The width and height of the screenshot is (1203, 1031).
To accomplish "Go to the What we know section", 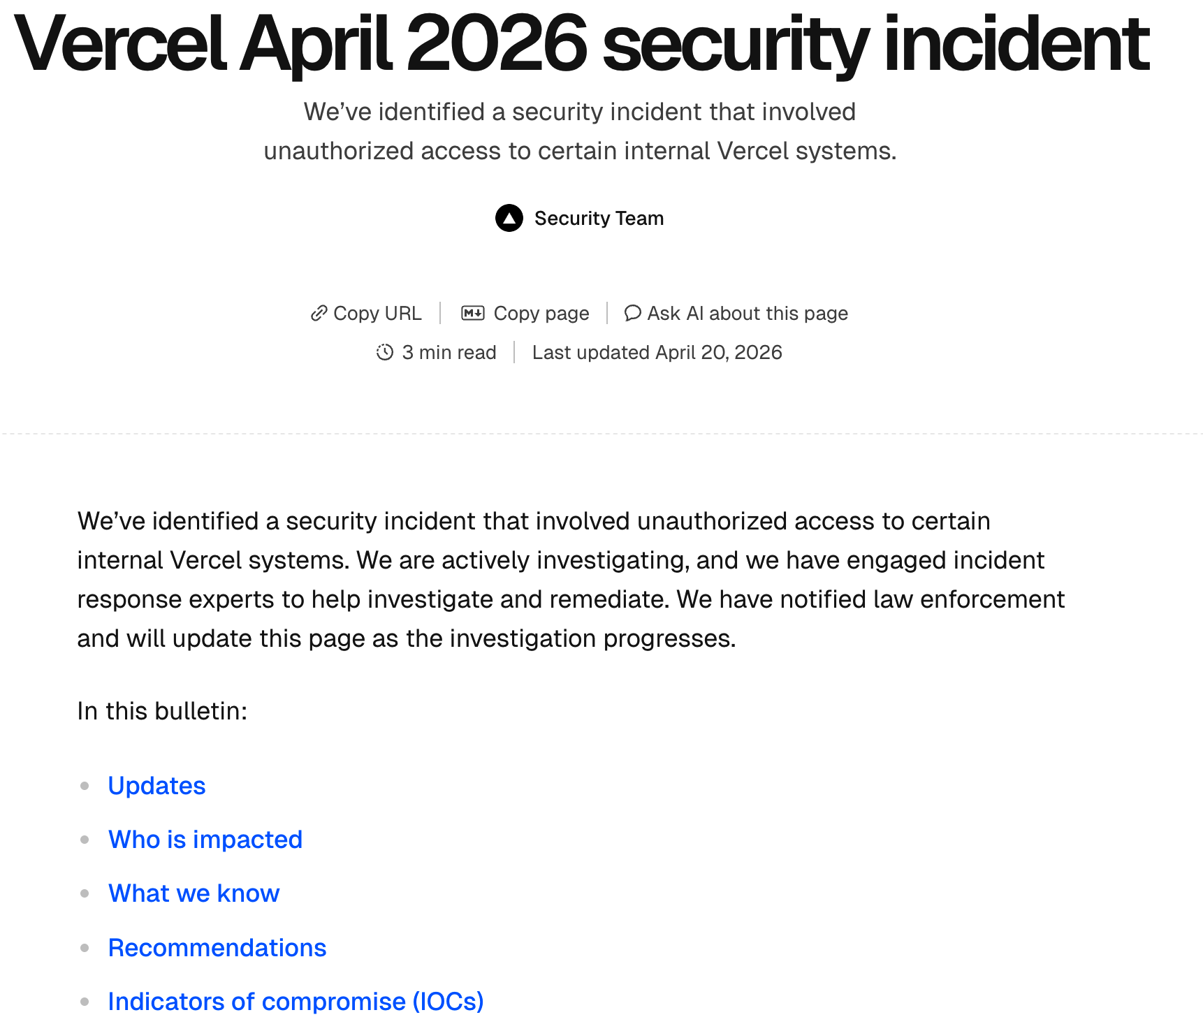I will (x=194, y=893).
